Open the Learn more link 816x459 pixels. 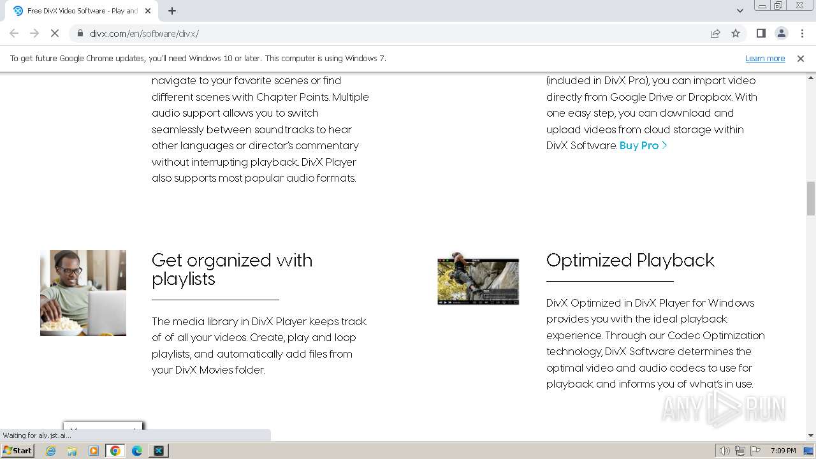(x=765, y=59)
